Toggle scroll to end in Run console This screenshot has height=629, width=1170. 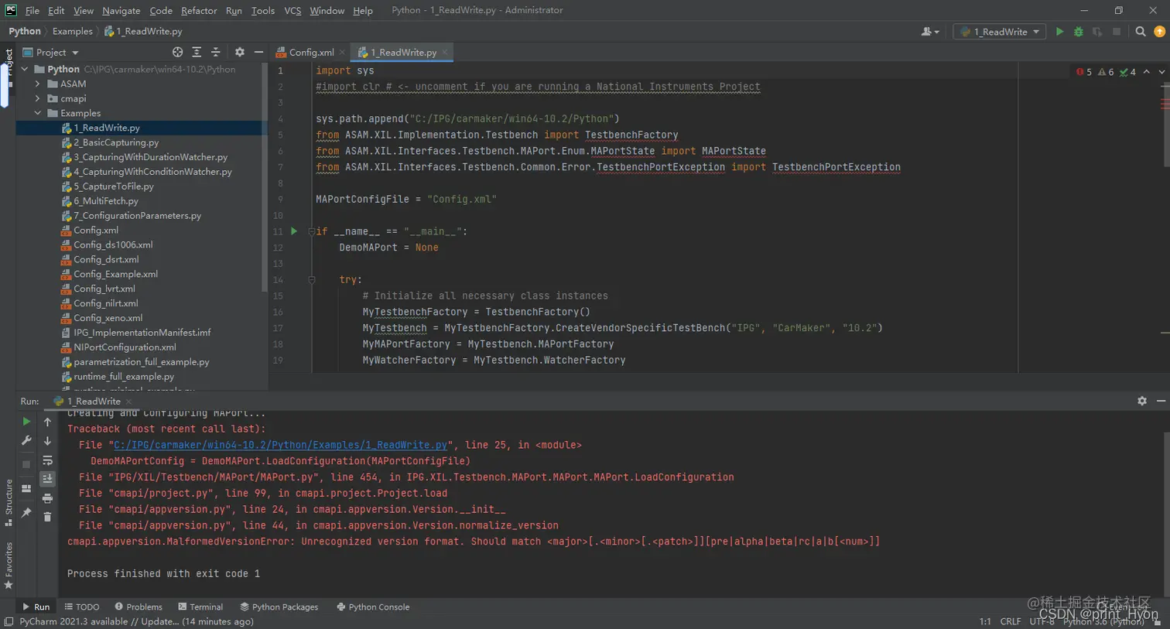47,479
